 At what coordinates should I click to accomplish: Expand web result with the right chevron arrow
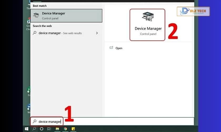click(x=97, y=33)
